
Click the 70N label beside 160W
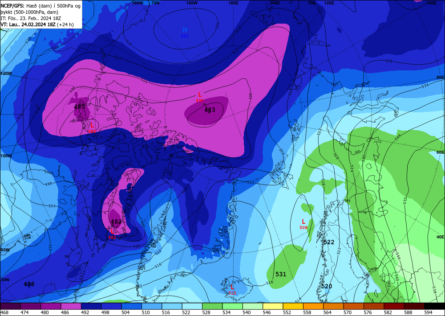click(x=155, y=3)
